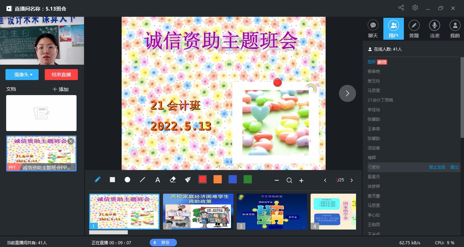The height and width of the screenshot is (247, 464).
Task: Open the 聊天 chat panel
Action: (373, 28)
